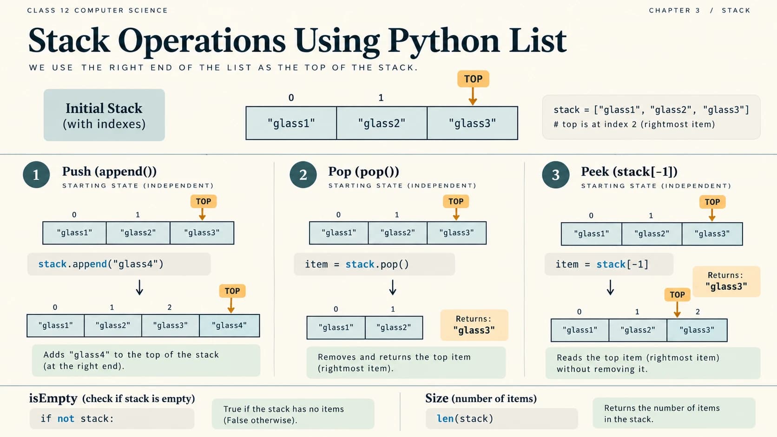Click the "item = stack[-1]" code line

tap(609, 264)
